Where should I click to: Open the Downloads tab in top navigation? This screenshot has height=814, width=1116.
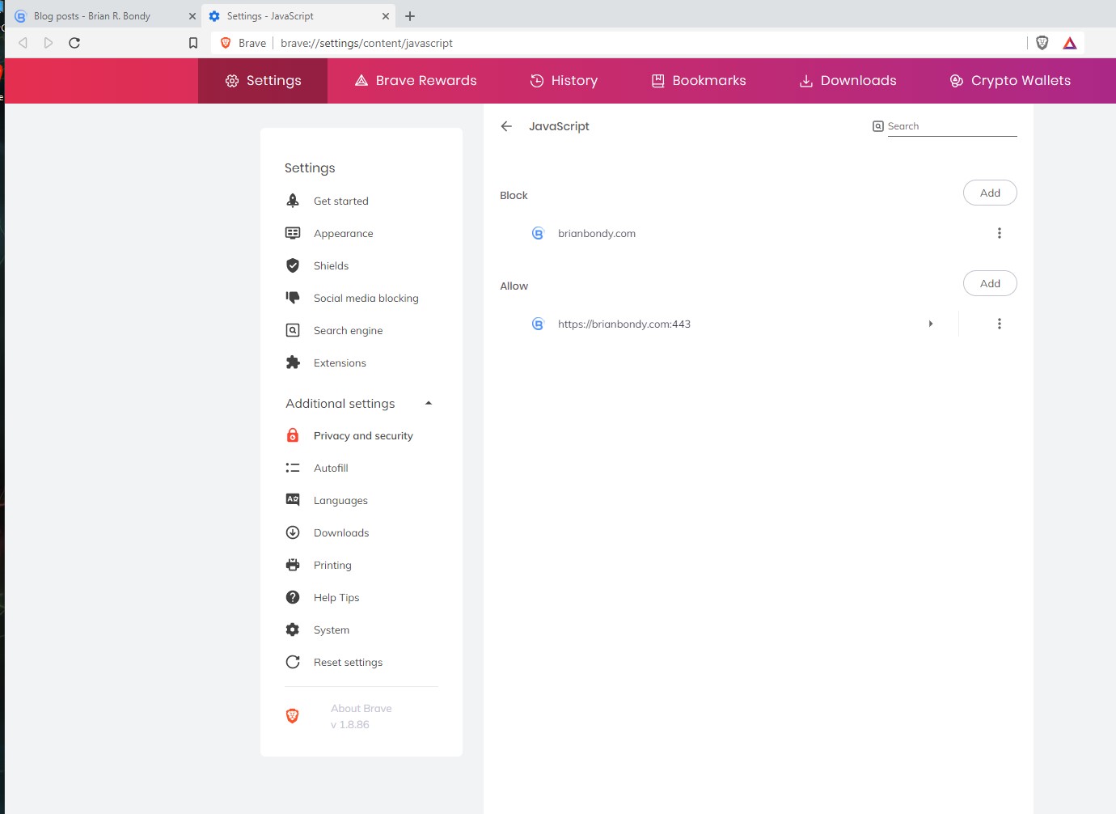coord(848,81)
